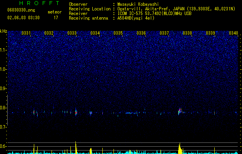Click the gray frequency range bar on left axis
Viewport: 242px width, 154px height.
coord(7,110)
